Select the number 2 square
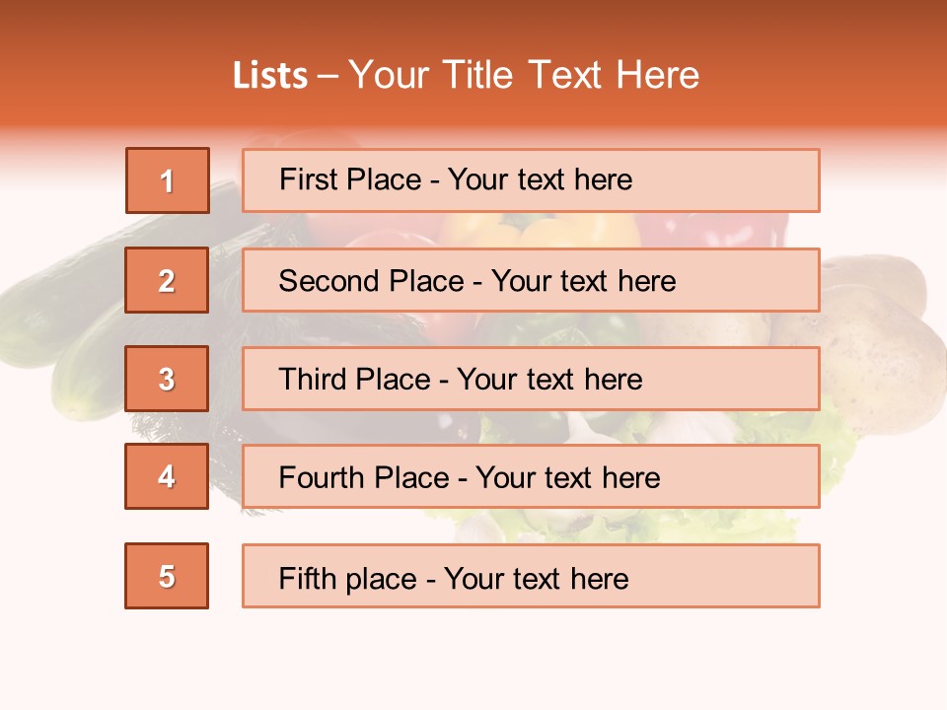Viewport: 947px width, 710px height. tap(167, 280)
